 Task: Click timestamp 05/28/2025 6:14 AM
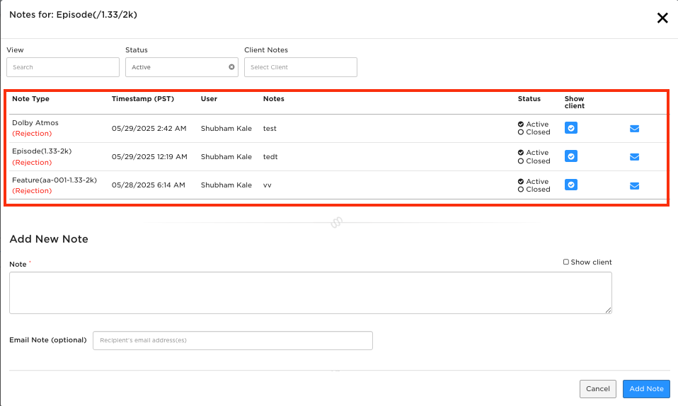[149, 185]
